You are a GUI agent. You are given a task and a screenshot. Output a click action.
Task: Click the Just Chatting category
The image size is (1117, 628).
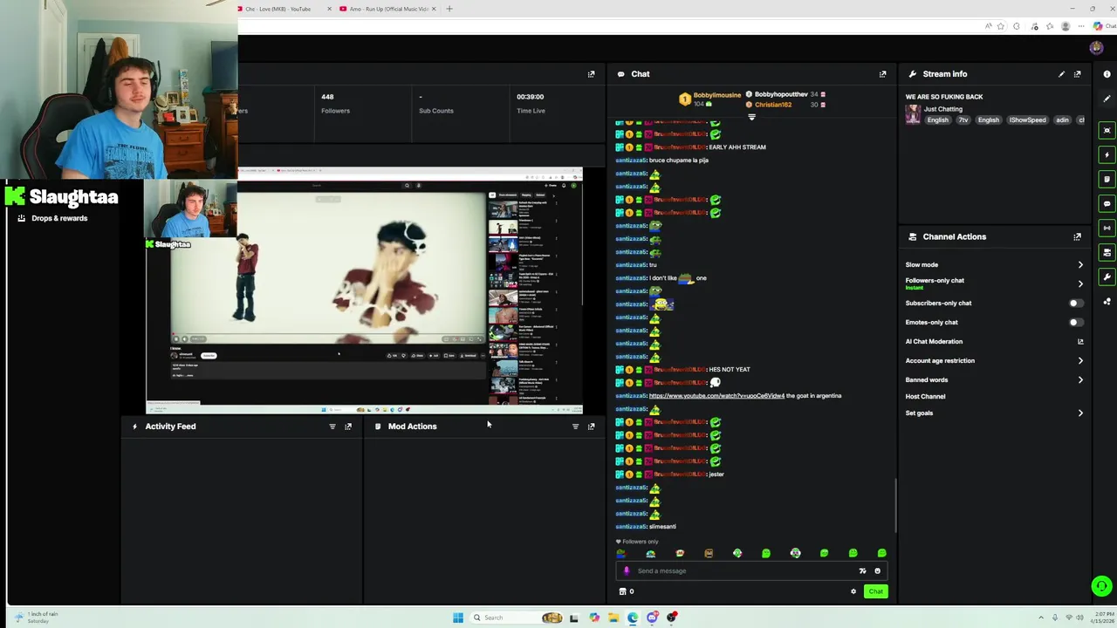tap(943, 109)
